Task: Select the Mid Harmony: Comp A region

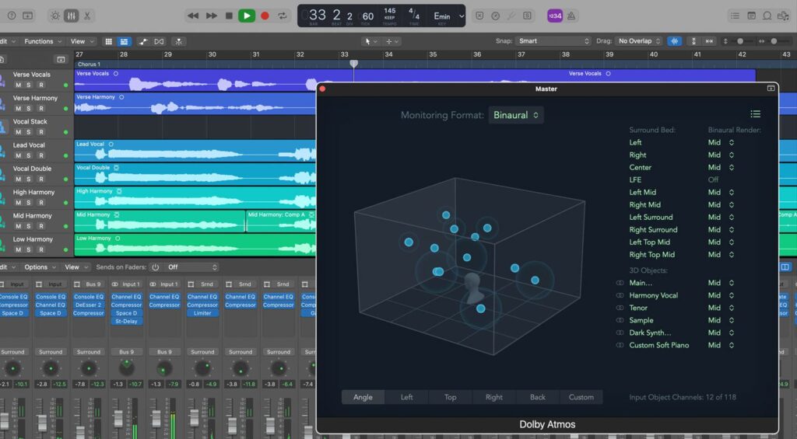Action: [x=280, y=221]
